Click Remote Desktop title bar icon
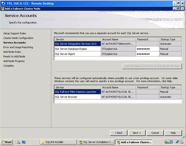This screenshot has height=146, width=186. tap(3, 3)
